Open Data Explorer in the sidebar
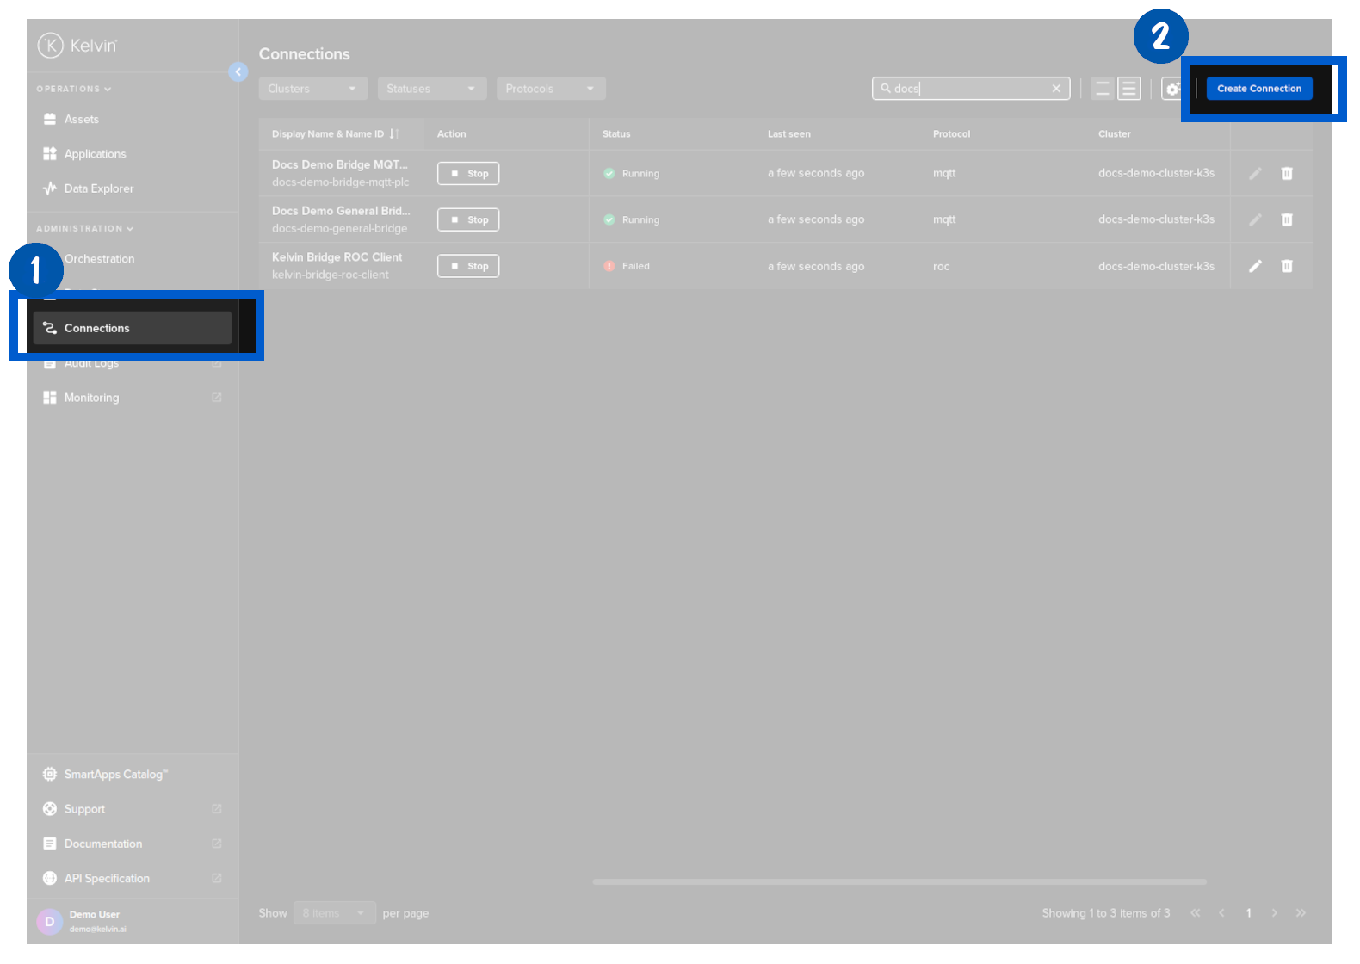1360x964 pixels. 99,188
